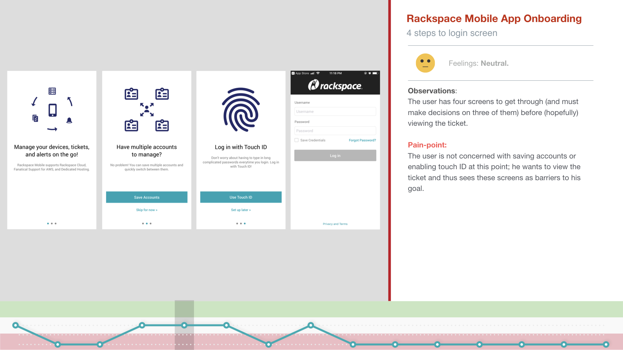Click page dots on the devices onboarding screen
This screenshot has height=350, width=623.
(x=52, y=224)
